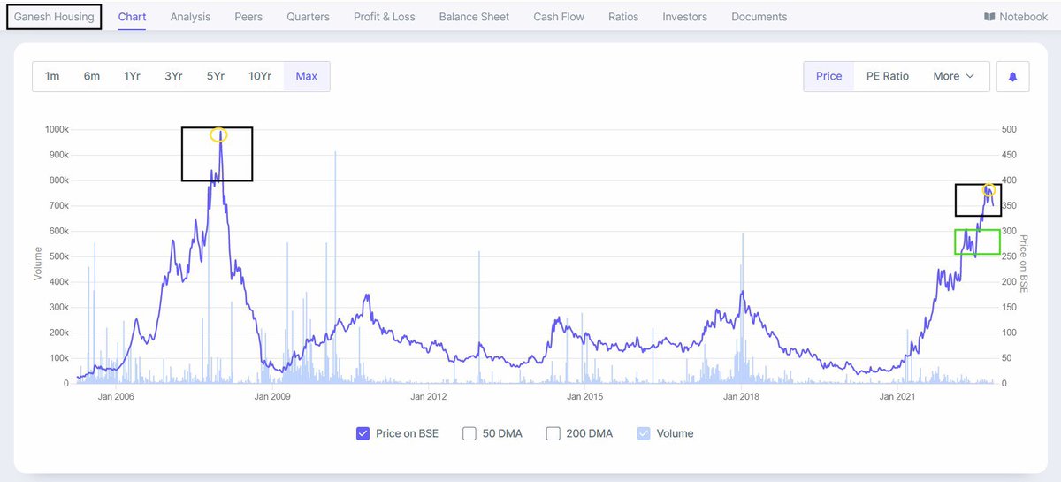Image resolution: width=1061 pixels, height=482 pixels.
Task: Select the Max time range
Action: tap(307, 76)
